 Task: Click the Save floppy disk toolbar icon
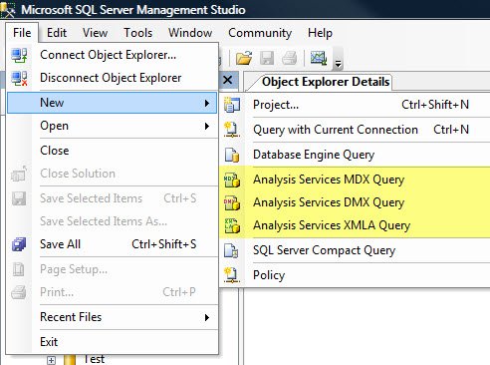point(267,58)
